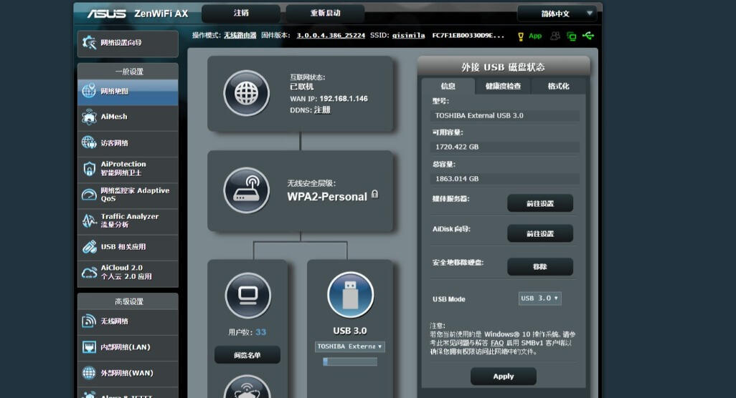Open the TOSHIBA Externa device dropdown

(349, 346)
